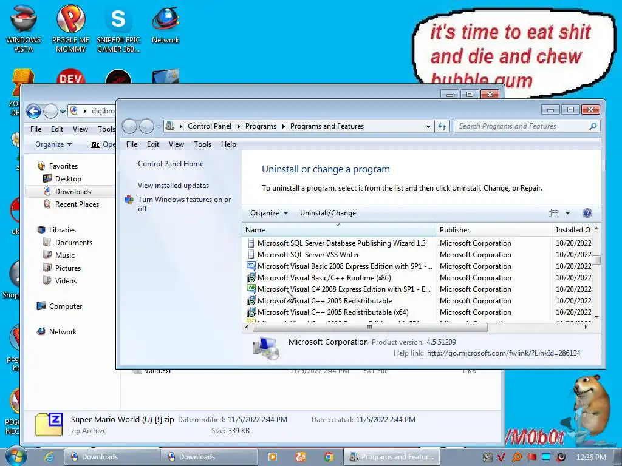Select Computer in the navigation pane
622x466 pixels.
point(65,306)
